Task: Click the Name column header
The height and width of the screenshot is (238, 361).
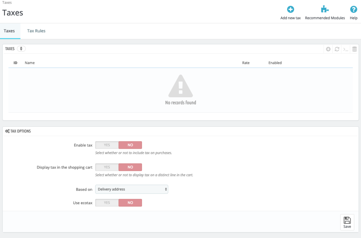Action: tap(30, 63)
